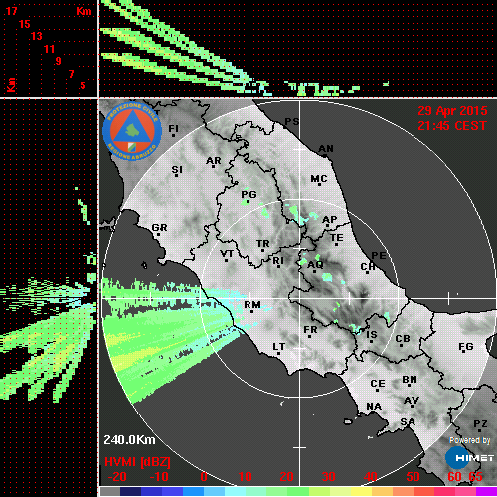Click the AR city label on the map
This screenshot has height=497, width=497.
tap(214, 161)
